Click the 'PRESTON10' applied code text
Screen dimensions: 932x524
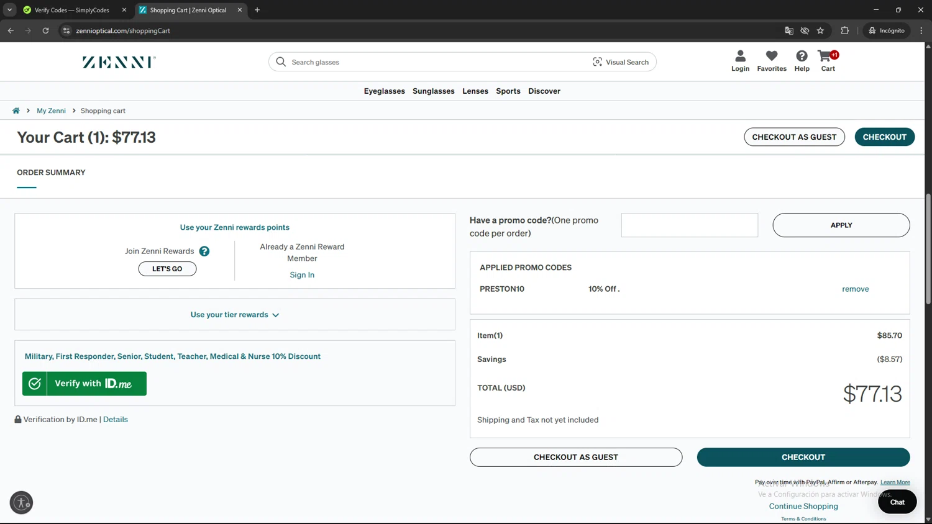(502, 289)
